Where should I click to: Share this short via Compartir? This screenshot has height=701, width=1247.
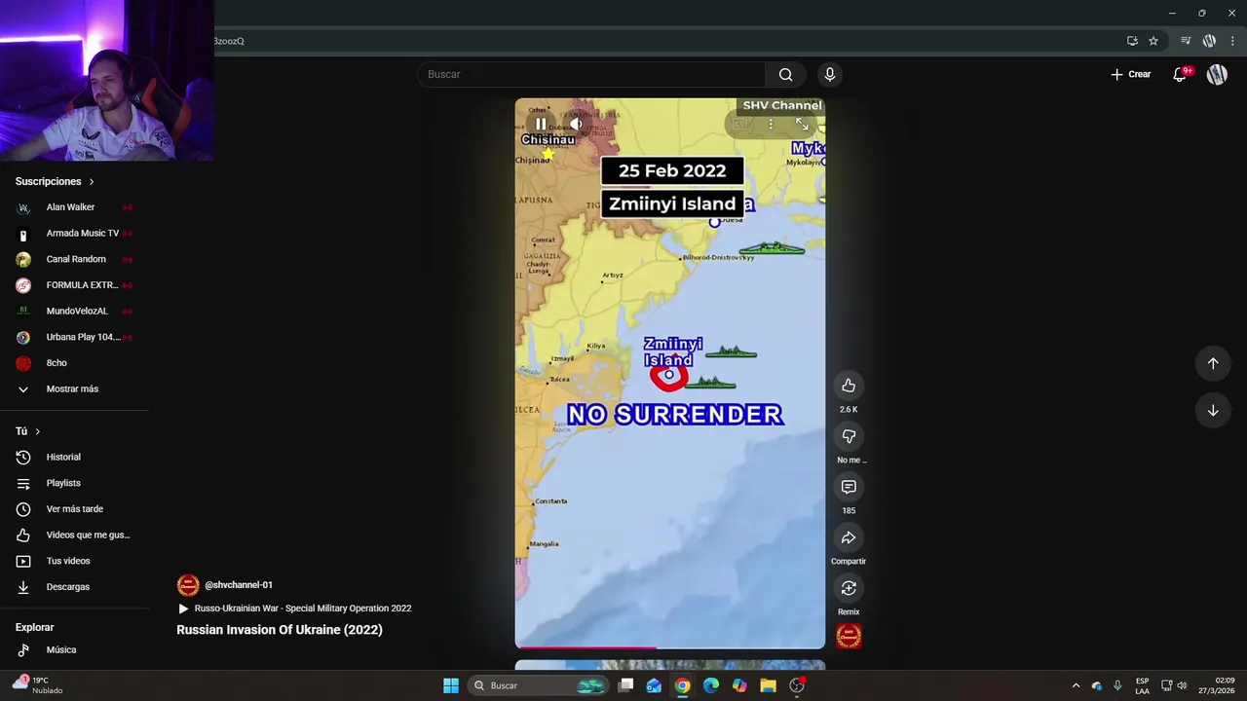click(849, 537)
